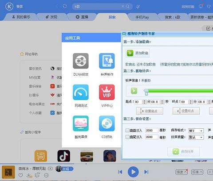Viewport: 213px width, 181px height.
Task: Click the 起点 minutes stepper arrows
Action: pos(144,102)
